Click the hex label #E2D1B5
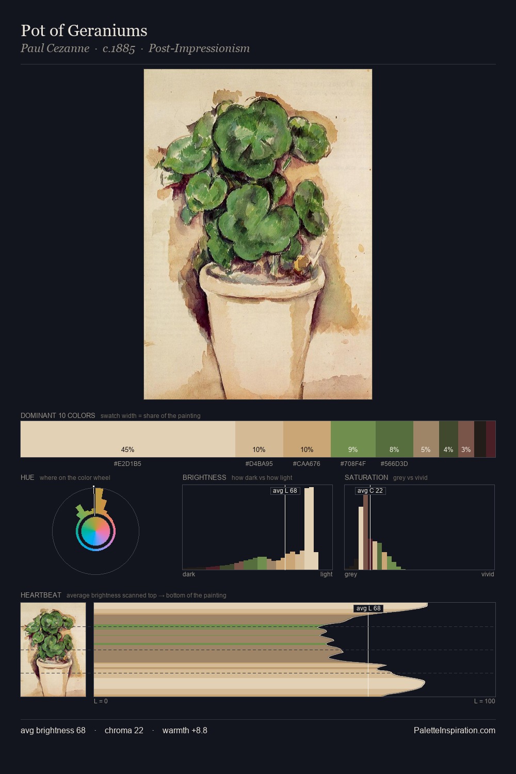 click(127, 464)
